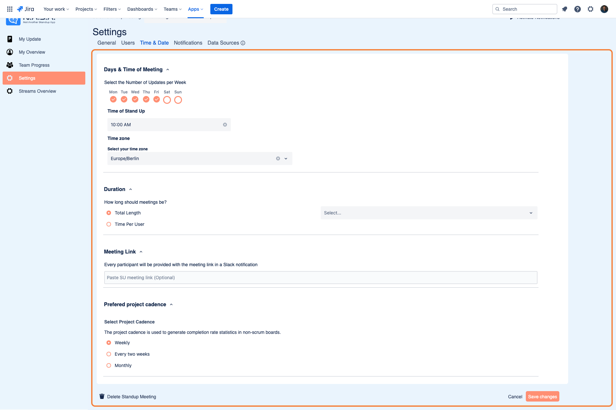Open the Team Progress sidebar item
The width and height of the screenshot is (616, 410).
click(44, 65)
